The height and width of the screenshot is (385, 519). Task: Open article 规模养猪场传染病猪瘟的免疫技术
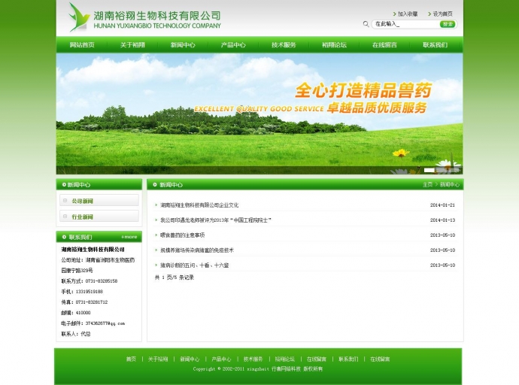(x=197, y=250)
